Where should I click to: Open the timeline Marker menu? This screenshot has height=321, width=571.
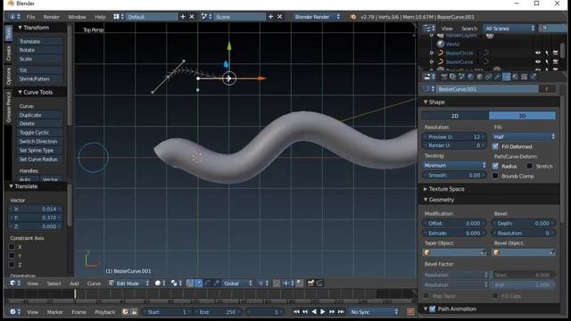coord(55,312)
